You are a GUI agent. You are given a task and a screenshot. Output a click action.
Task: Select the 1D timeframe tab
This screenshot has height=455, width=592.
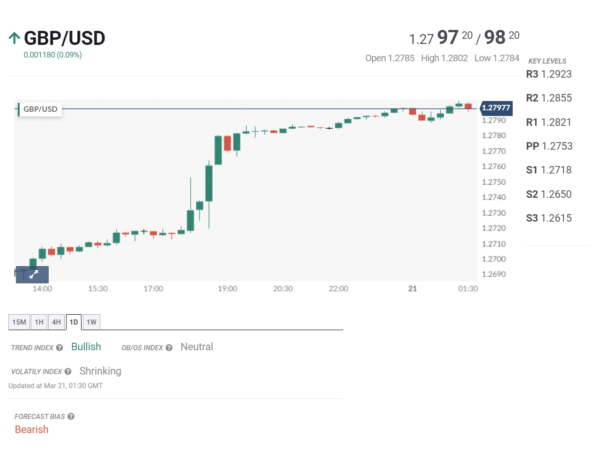coord(74,322)
